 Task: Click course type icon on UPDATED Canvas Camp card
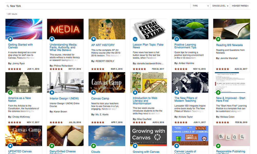(10, 146)
